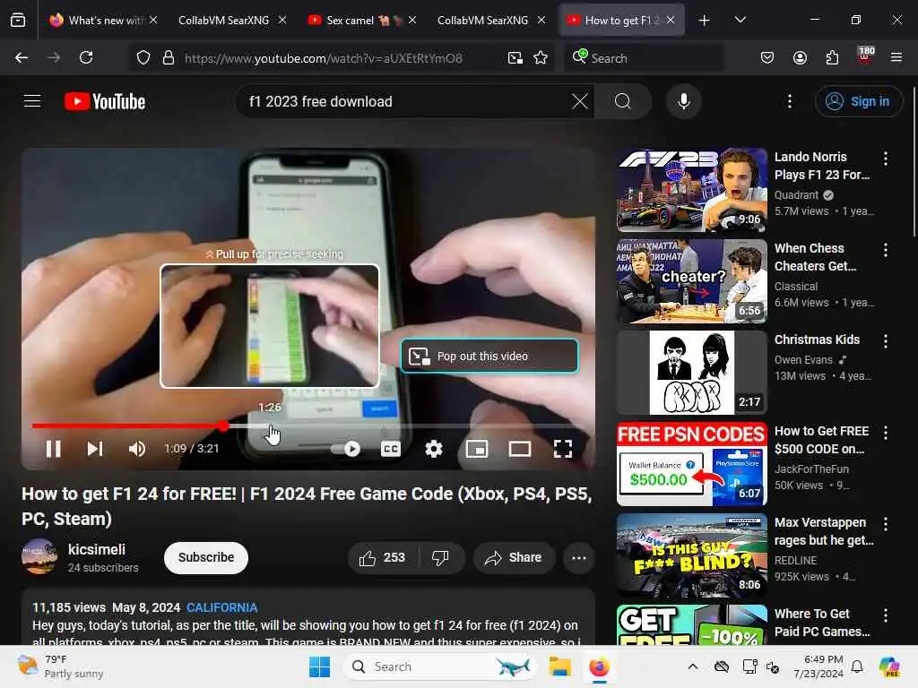Image resolution: width=918 pixels, height=688 pixels.
Task: Go back to the previous page
Action: tap(22, 57)
